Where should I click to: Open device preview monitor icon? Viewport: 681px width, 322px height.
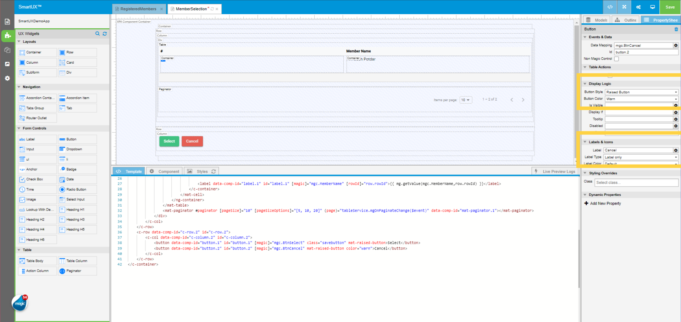tap(653, 7)
